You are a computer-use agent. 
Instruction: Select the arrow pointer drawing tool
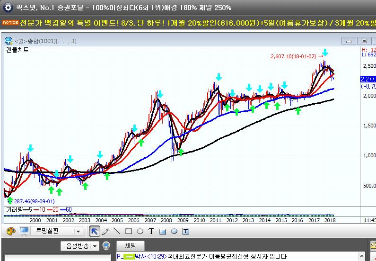point(94,231)
